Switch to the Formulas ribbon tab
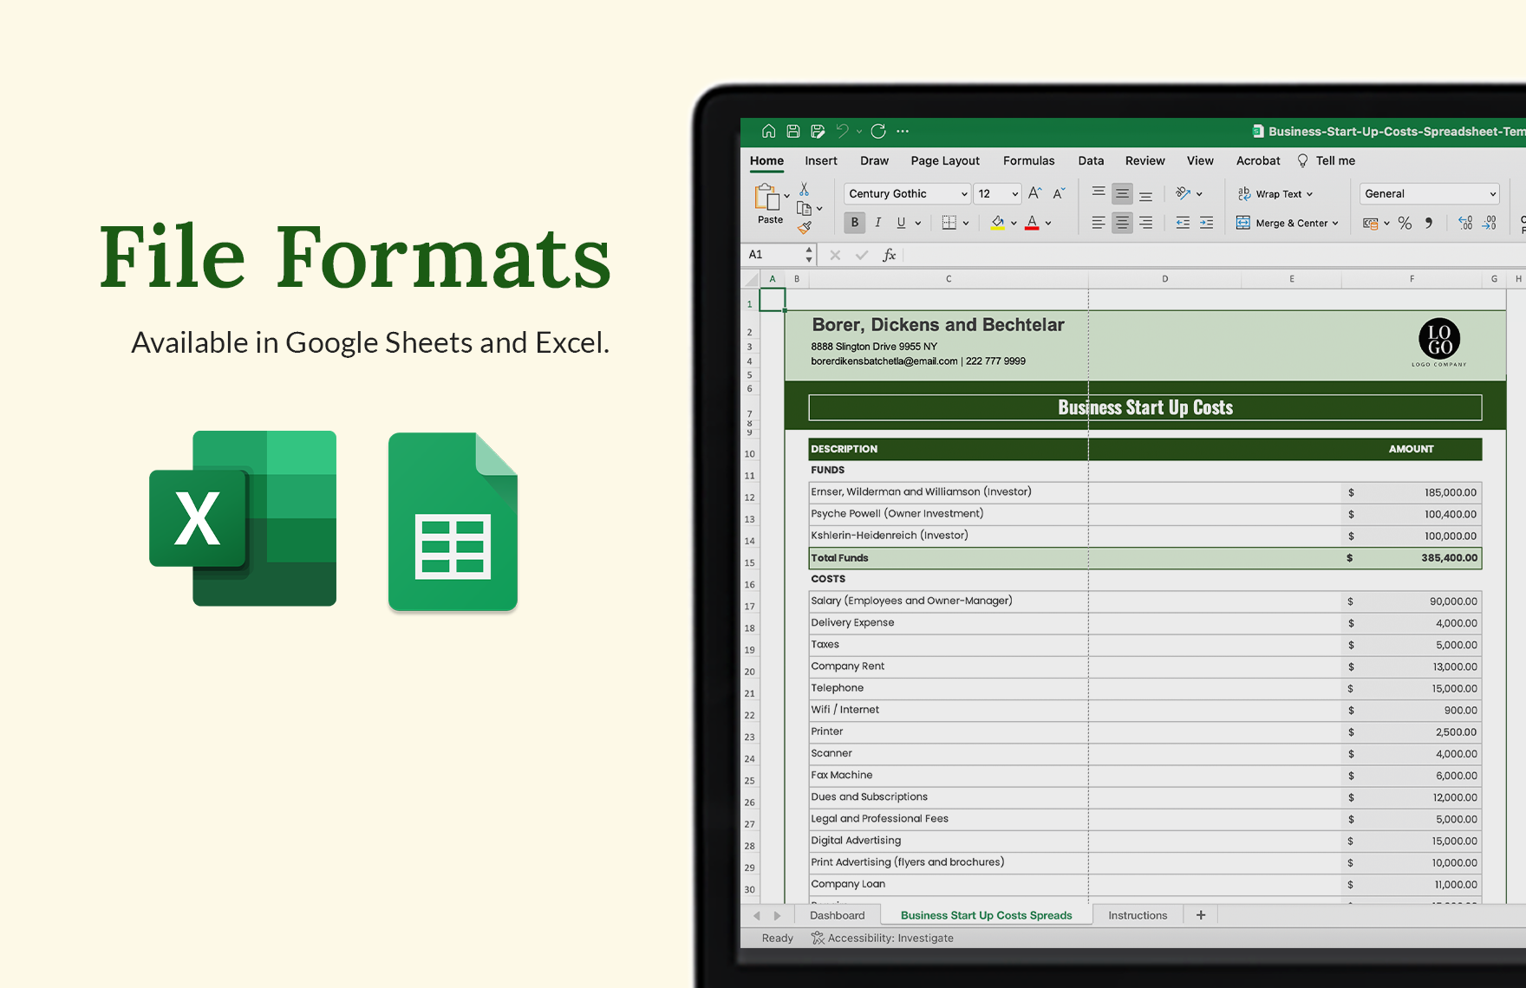 click(1028, 160)
